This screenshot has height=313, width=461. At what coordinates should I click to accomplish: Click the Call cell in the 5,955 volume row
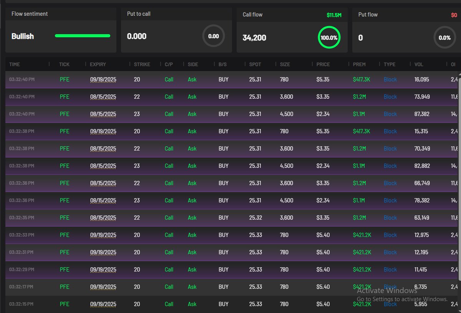[x=169, y=304]
